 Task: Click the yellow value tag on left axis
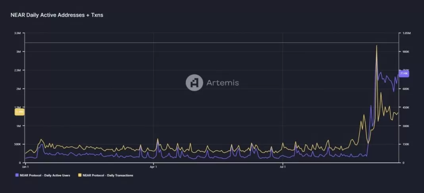(19, 112)
